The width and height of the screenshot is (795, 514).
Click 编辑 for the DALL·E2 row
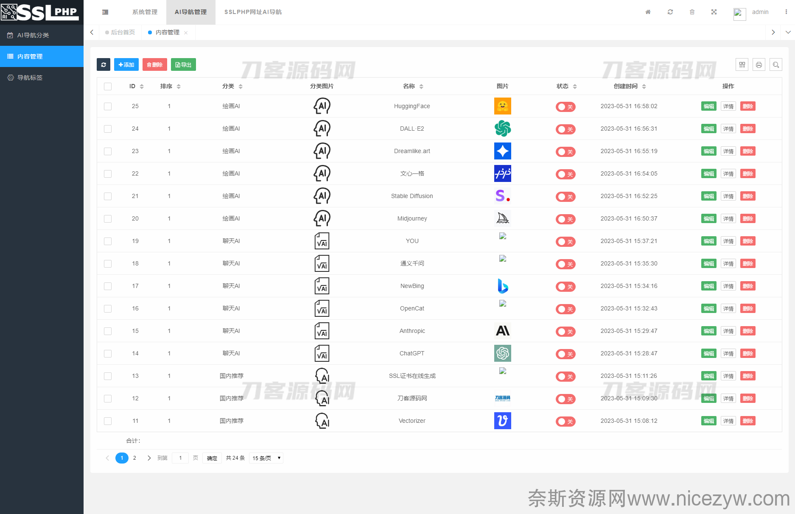pos(708,128)
